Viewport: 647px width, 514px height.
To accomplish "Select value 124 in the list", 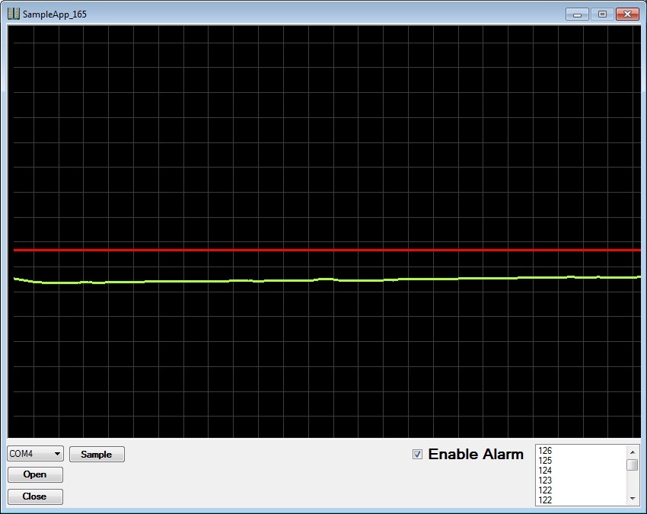I will pos(545,471).
